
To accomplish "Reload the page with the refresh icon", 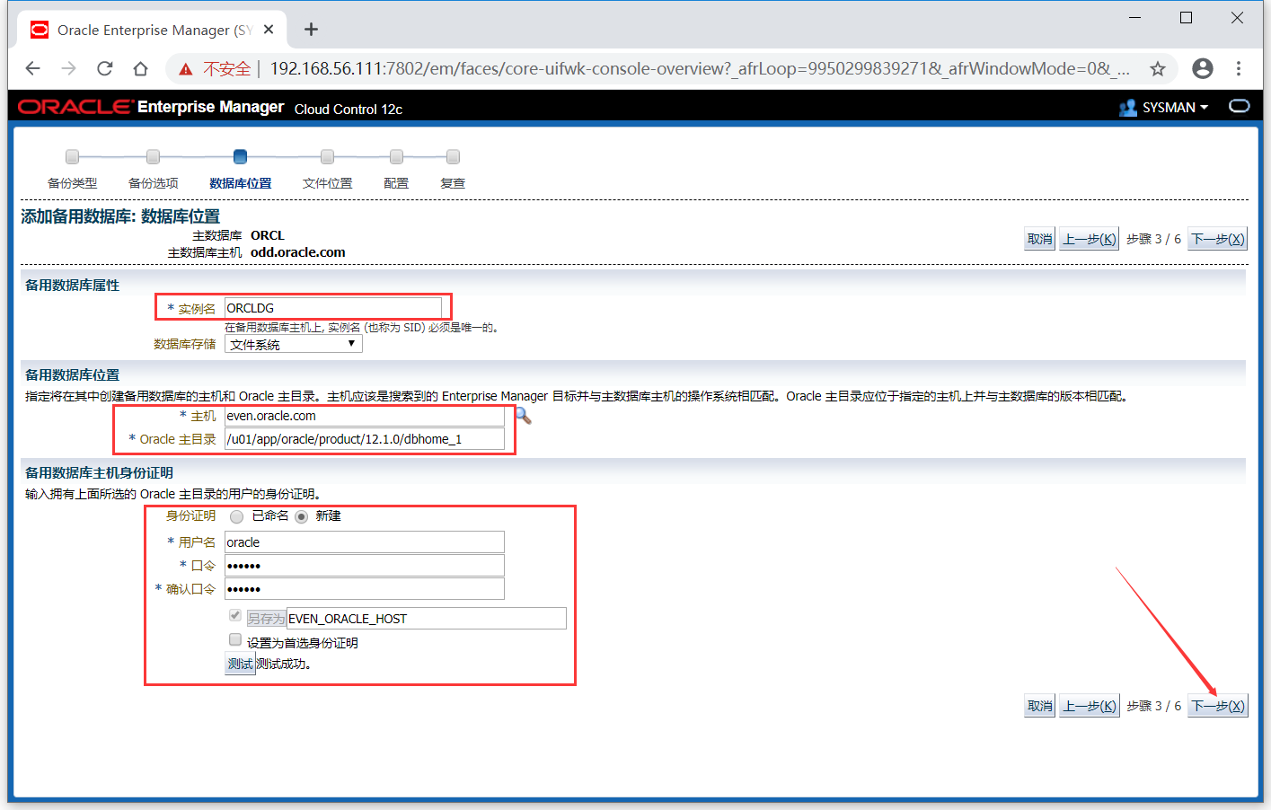I will coord(105,68).
